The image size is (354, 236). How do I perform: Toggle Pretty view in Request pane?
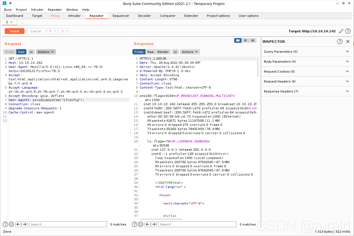(x=10, y=52)
